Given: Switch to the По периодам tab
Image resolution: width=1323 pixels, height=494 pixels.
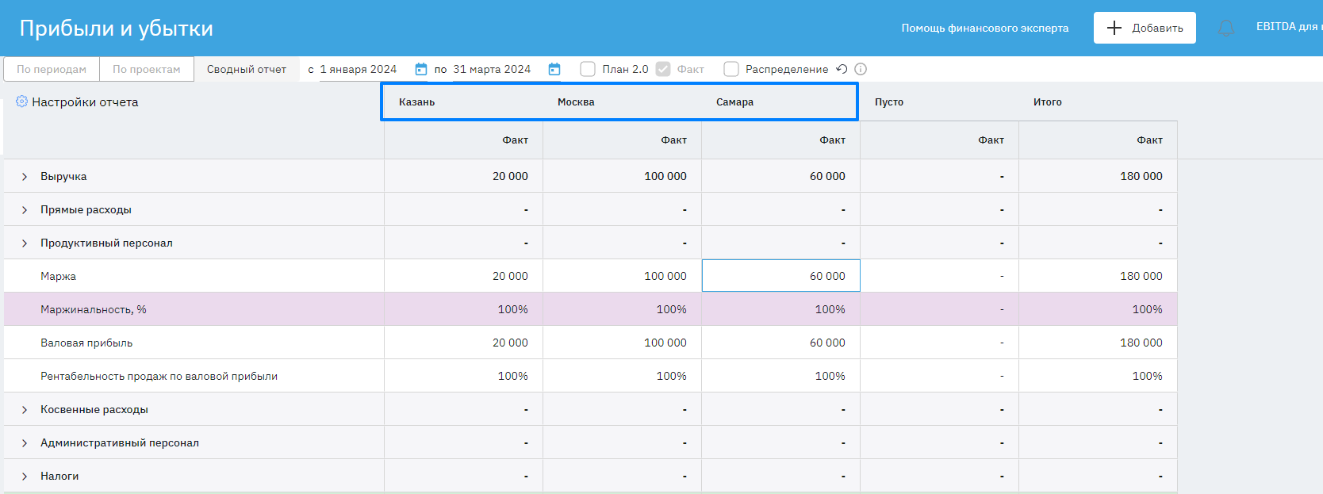Looking at the screenshot, I should pyautogui.click(x=52, y=69).
